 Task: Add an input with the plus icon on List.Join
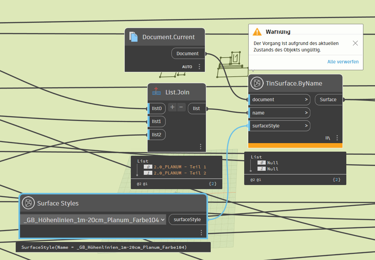click(172, 107)
